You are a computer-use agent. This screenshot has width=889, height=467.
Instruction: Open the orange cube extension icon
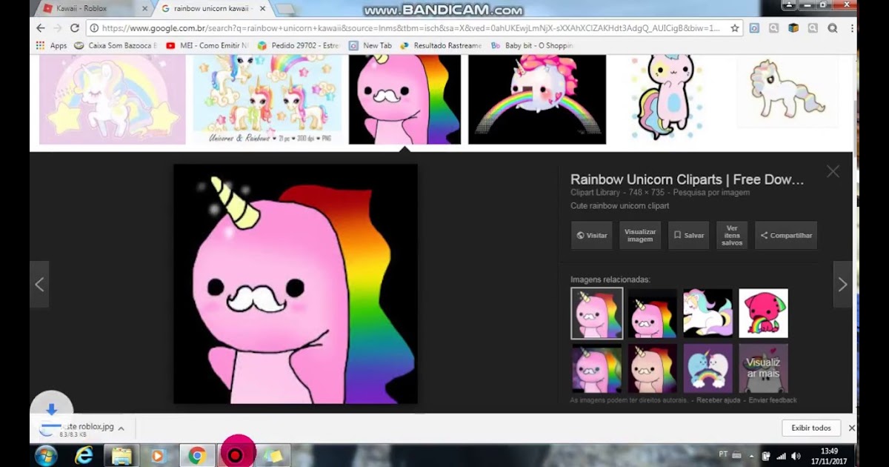click(793, 28)
